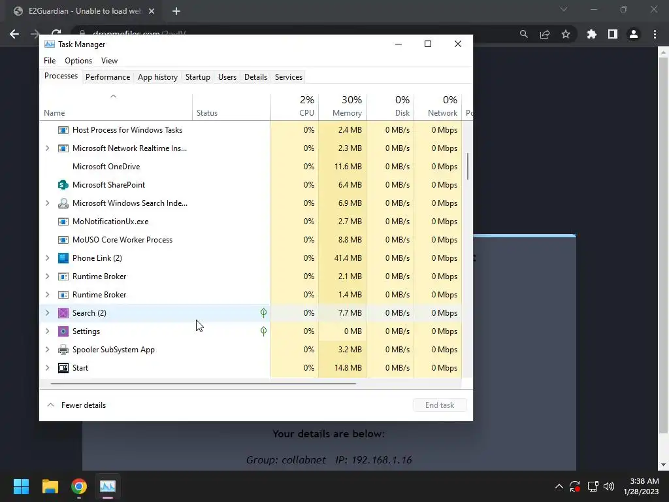Close the E2Guardian browser tab
This screenshot has height=502, width=669.
tap(152, 11)
